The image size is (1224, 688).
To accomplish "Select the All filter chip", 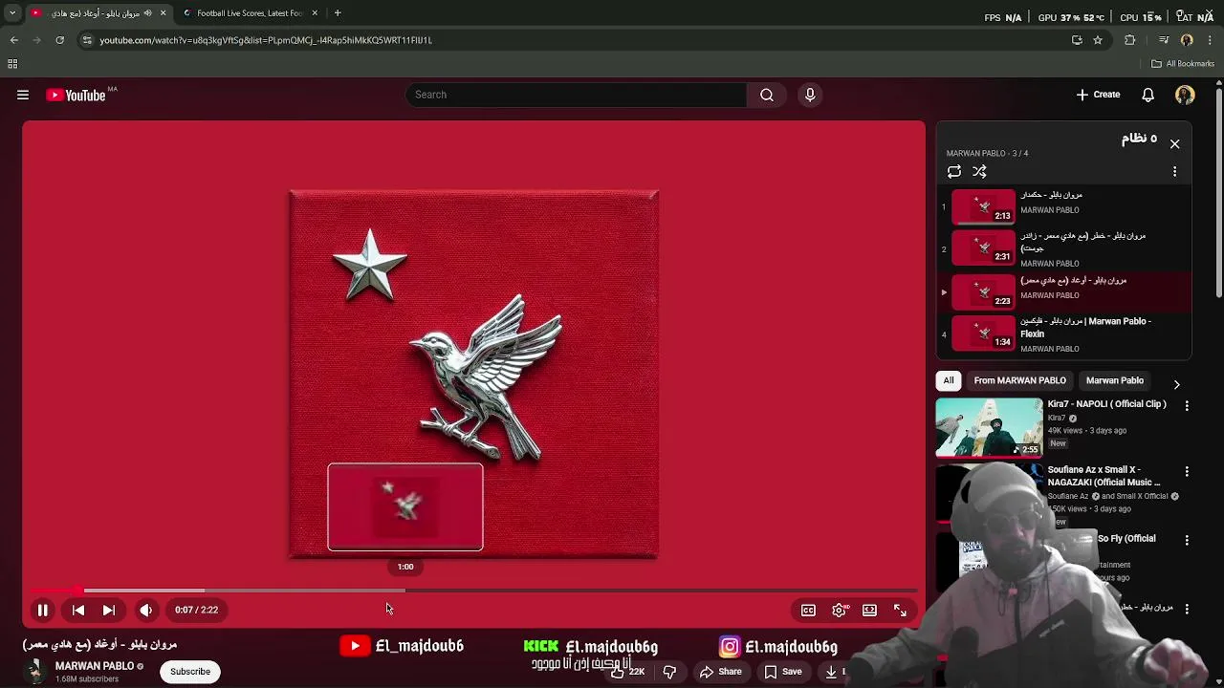I will pyautogui.click(x=949, y=380).
